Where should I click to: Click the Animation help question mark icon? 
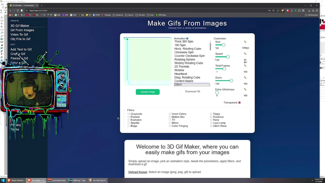coord(187,38)
